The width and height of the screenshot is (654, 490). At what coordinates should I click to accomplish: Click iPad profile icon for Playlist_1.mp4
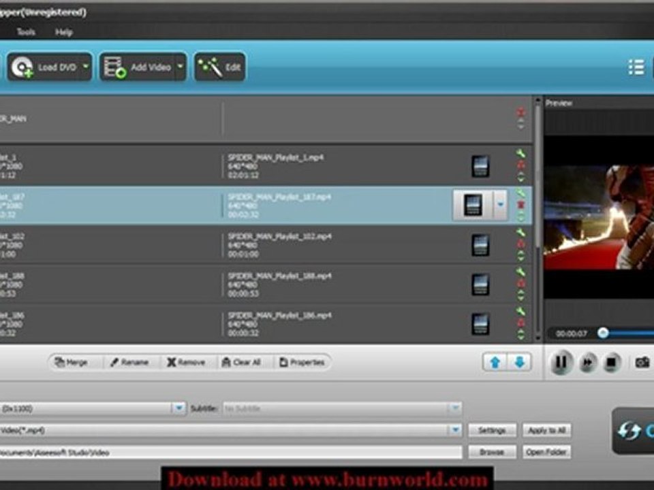[x=480, y=166]
